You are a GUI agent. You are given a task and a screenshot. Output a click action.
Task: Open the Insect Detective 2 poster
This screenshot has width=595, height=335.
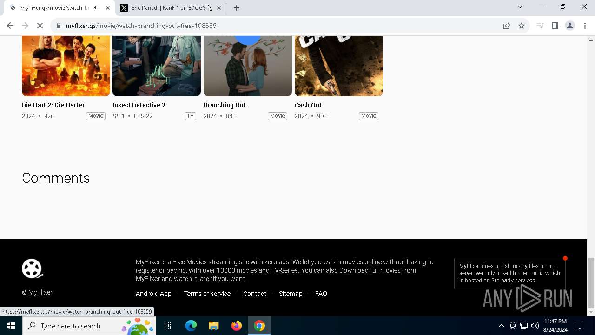click(x=157, y=66)
